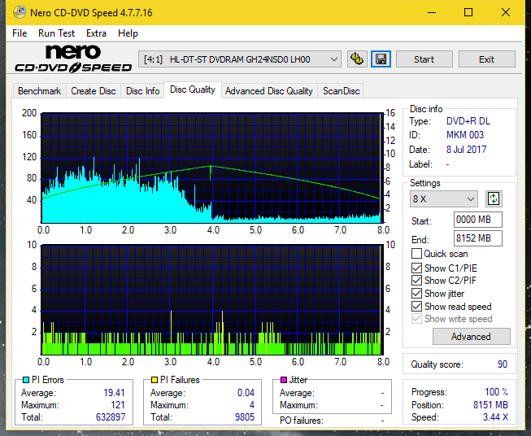Viewport: 531px width, 436px height.
Task: Switch to the Create Disc tab
Action: point(94,91)
